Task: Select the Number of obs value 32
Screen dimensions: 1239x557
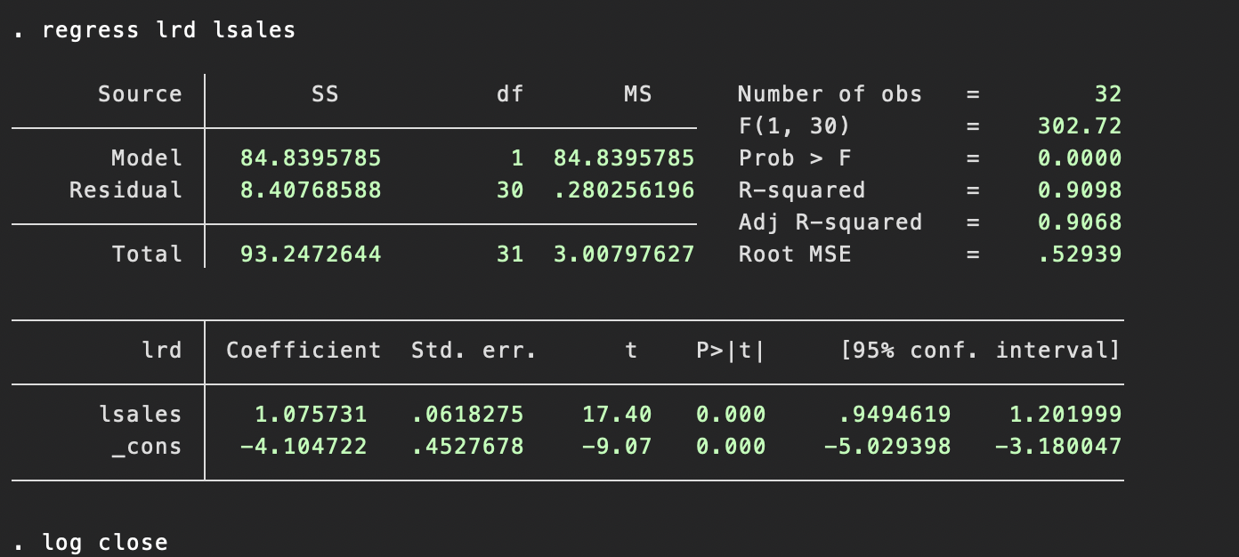Action: coord(1109,93)
